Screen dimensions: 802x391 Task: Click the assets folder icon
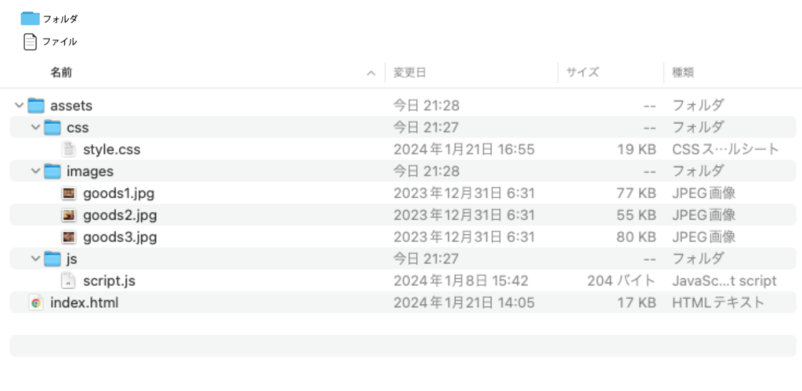(x=36, y=105)
